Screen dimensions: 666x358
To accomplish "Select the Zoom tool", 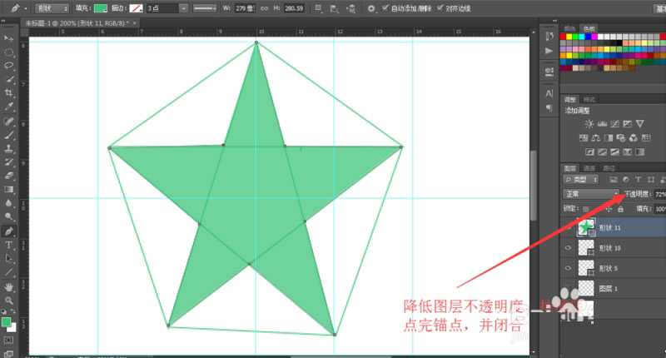I will point(8,300).
